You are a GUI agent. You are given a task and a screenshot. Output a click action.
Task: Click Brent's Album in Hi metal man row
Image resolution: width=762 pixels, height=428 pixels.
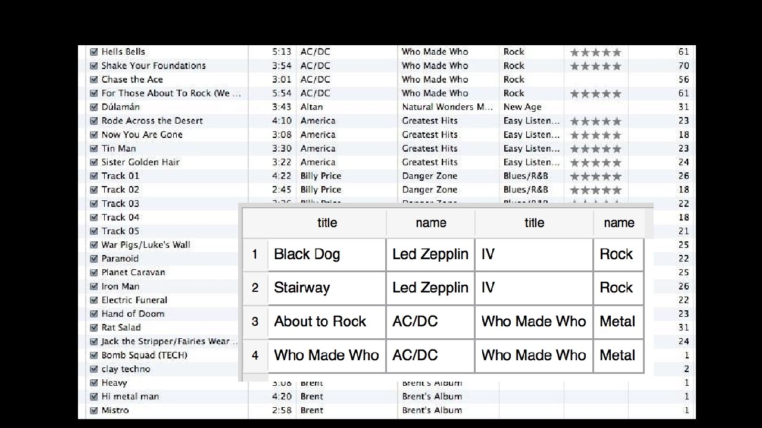click(x=432, y=396)
